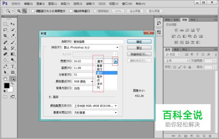Open the 滤镜(T) menu

pos(90,4)
